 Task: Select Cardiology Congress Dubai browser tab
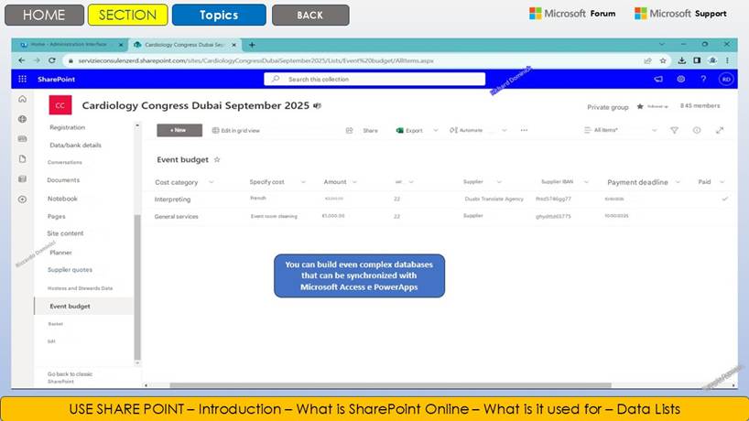click(x=184, y=45)
